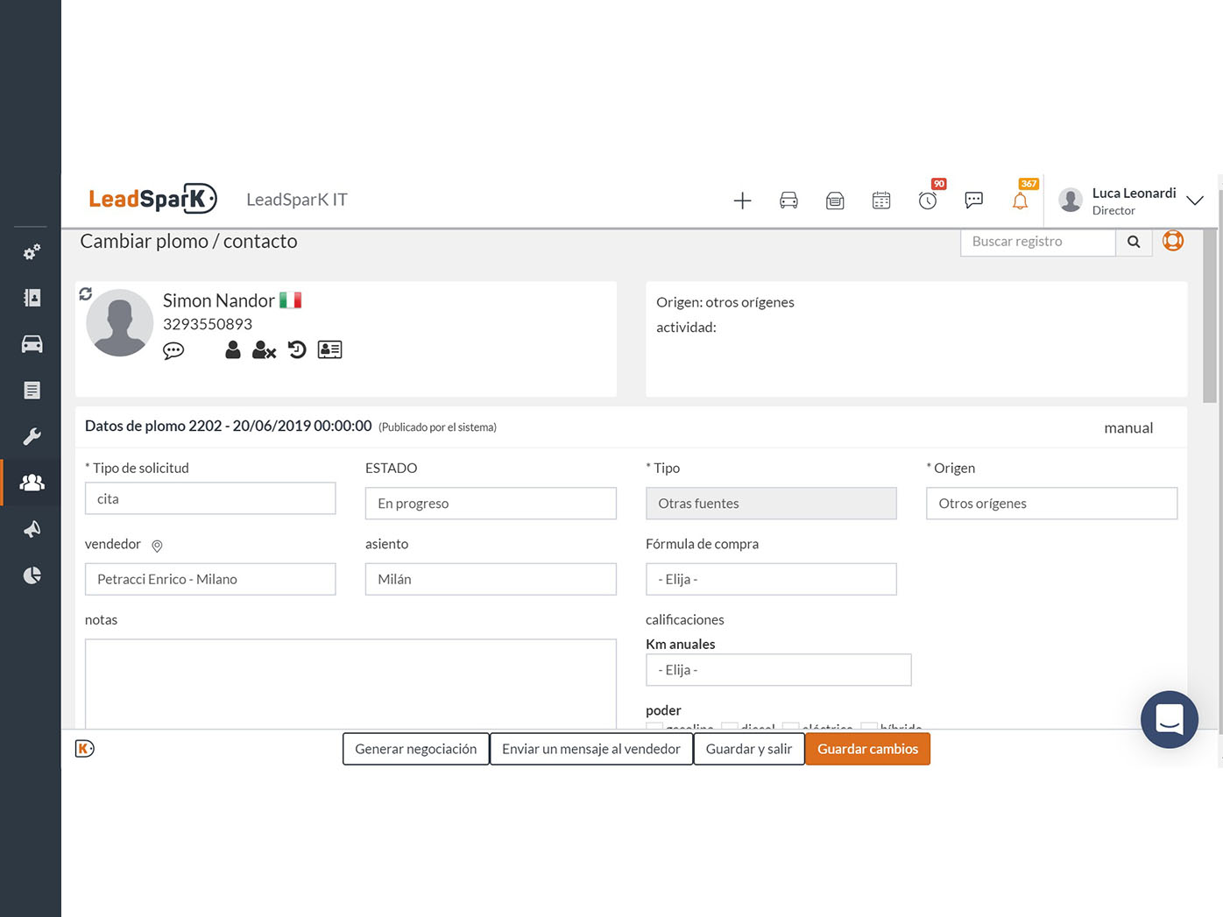The image size is (1223, 917).
Task: Open the wrench tools sidebar icon
Action: click(32, 436)
